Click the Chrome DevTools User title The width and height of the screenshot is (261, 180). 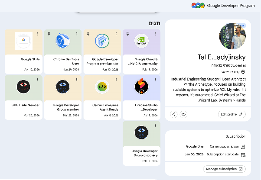[66, 61]
